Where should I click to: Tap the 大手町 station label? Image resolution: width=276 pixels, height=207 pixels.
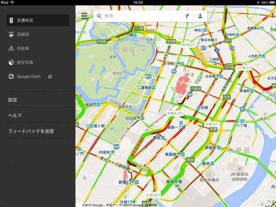(x=169, y=64)
